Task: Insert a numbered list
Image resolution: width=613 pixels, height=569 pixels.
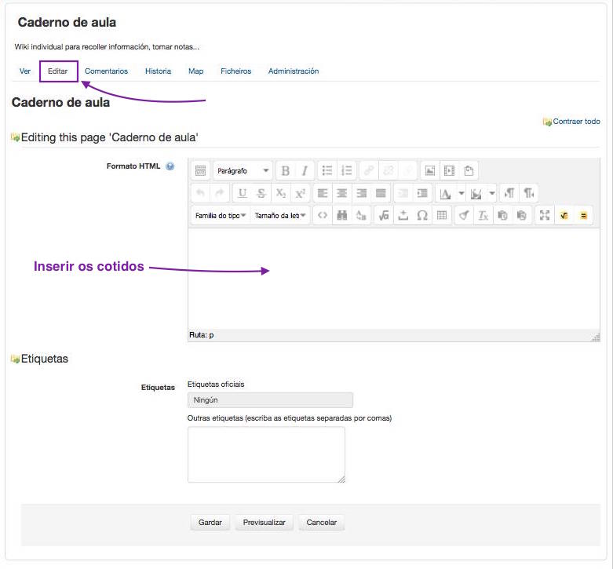Action: (347, 171)
